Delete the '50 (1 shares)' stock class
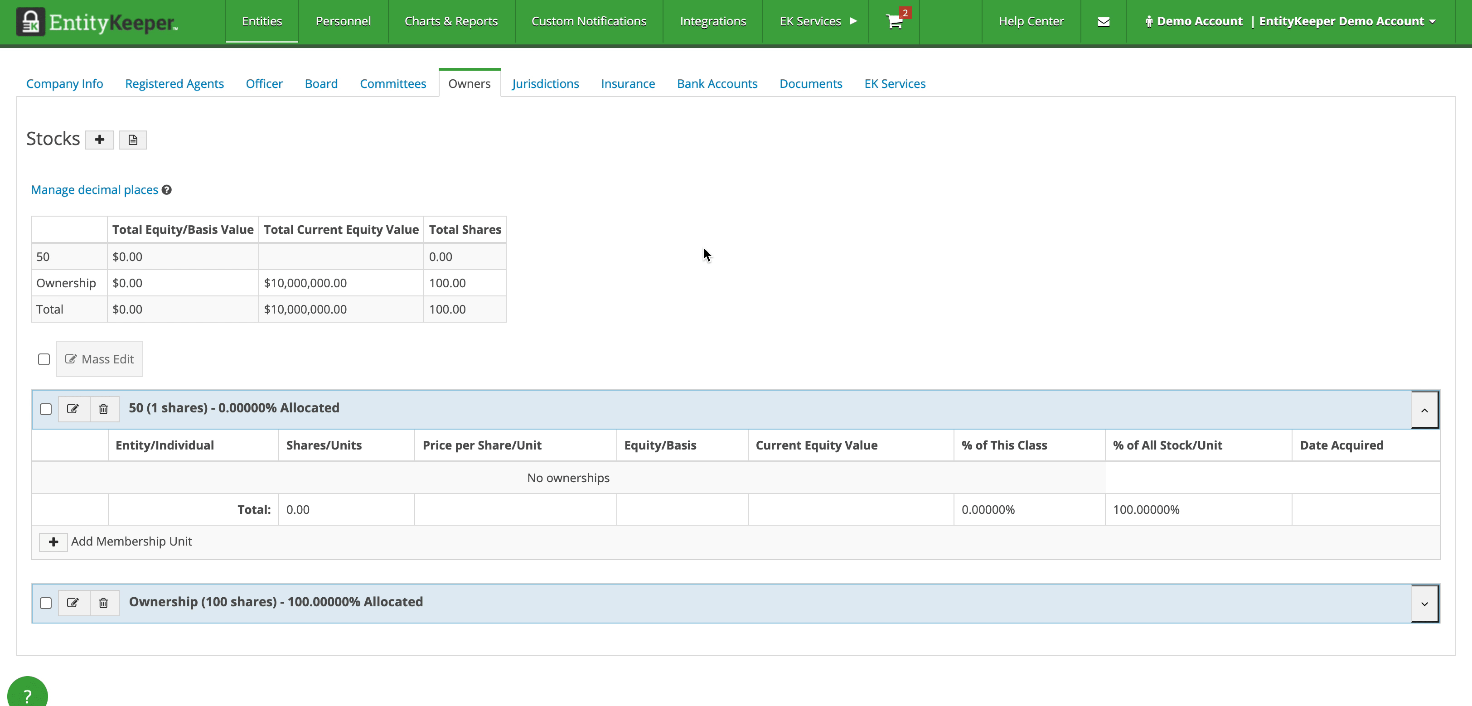The height and width of the screenshot is (706, 1472). 103,409
